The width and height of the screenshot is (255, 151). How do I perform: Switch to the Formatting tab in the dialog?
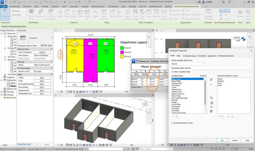coord(201,56)
